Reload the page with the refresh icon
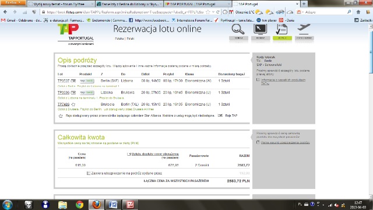 (217, 12)
